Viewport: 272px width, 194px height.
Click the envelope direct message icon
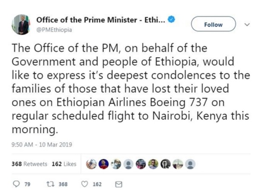pos(119,184)
